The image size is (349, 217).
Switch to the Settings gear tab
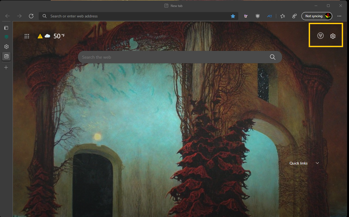click(x=6, y=47)
